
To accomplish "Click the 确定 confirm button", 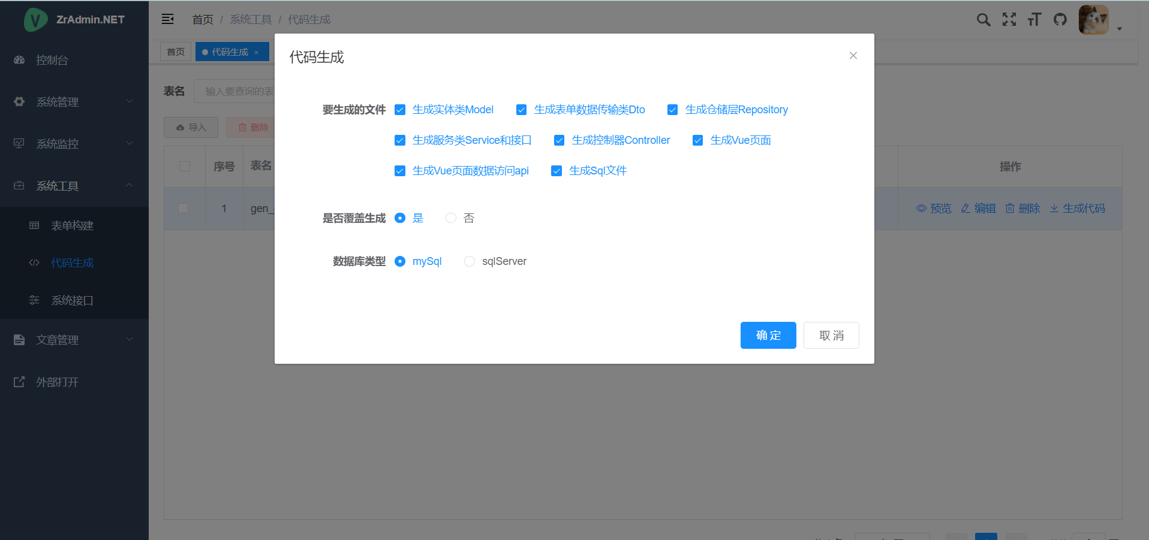I will [x=768, y=335].
